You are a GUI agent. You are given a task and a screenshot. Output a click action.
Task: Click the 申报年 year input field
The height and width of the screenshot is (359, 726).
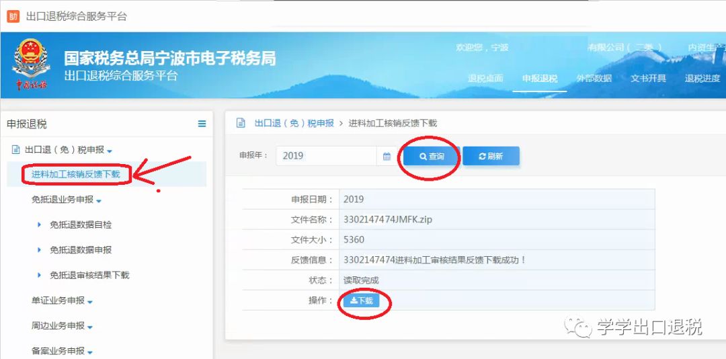(x=327, y=156)
